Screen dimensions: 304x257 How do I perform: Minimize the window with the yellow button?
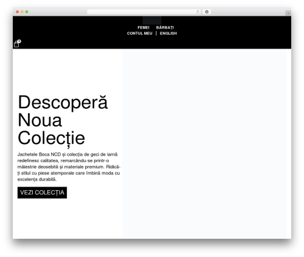point(22,12)
